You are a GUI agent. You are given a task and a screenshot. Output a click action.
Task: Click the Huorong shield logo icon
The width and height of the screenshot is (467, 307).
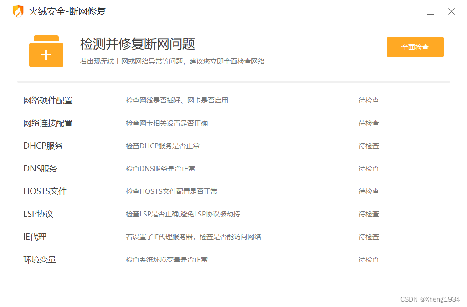click(x=18, y=11)
